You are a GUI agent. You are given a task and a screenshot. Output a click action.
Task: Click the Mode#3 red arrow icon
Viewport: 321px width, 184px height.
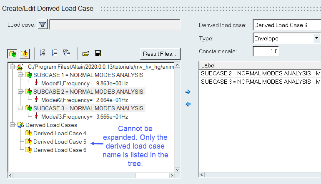pos(36,116)
